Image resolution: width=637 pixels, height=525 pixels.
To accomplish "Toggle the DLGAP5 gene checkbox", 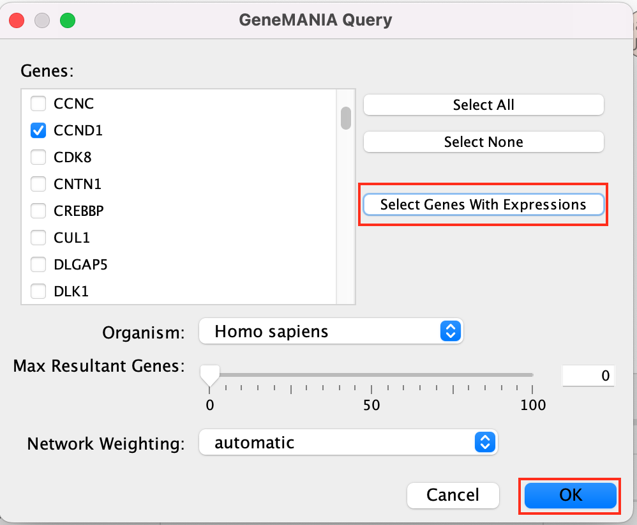I will (x=39, y=264).
